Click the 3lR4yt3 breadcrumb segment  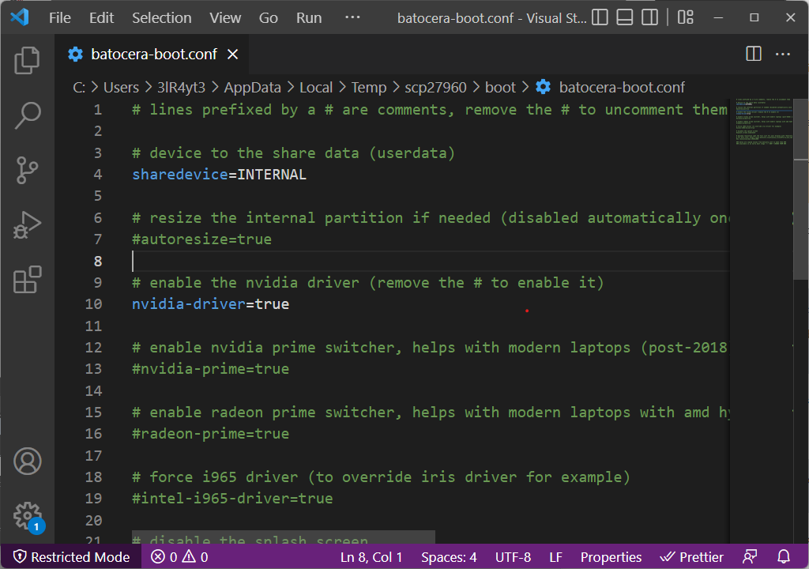tap(181, 87)
